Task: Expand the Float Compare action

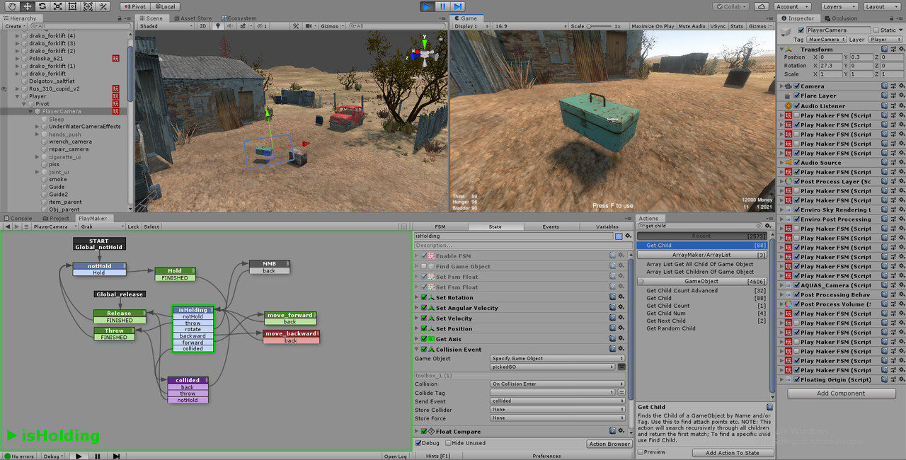Action: [417, 431]
